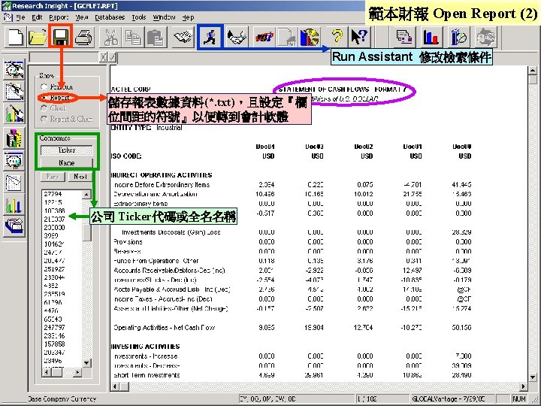Click the Print icon in toolbar
The width and height of the screenshot is (541, 406).
point(83,37)
